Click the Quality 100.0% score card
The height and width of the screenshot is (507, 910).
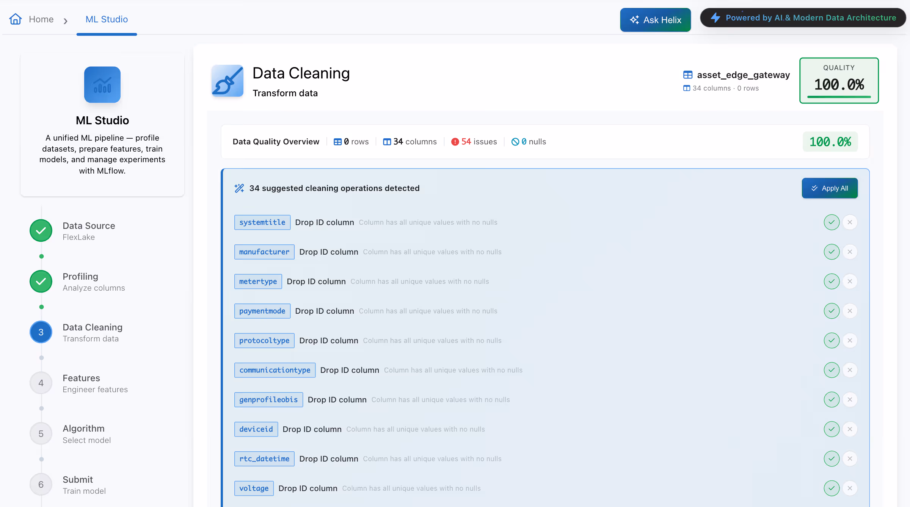[839, 80]
